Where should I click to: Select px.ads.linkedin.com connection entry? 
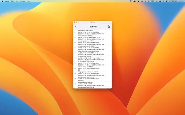[92, 63]
